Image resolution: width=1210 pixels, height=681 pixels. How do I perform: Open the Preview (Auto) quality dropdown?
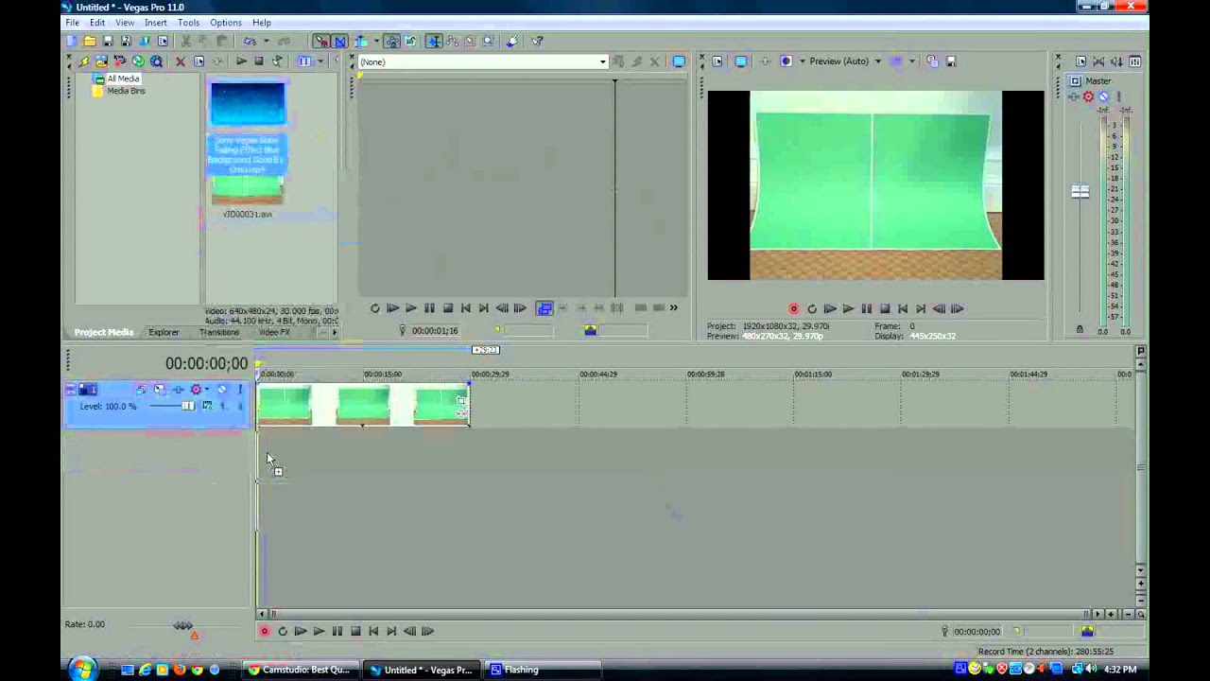(877, 61)
